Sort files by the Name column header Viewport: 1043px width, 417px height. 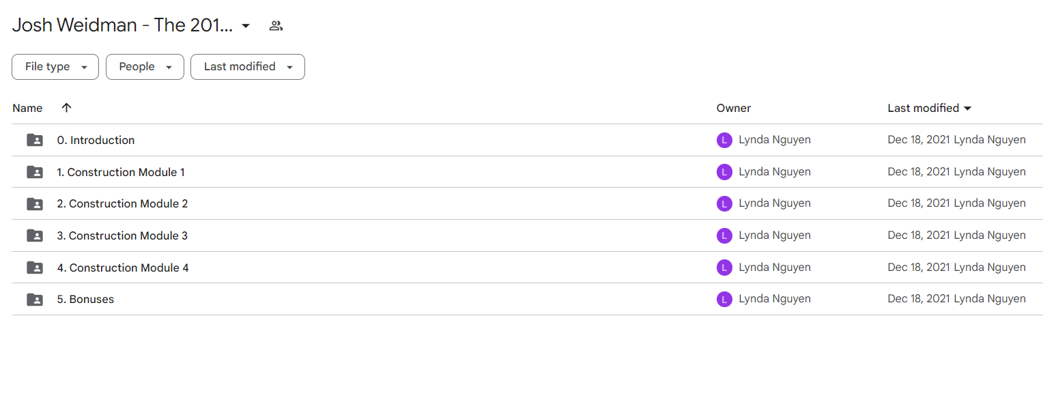click(27, 108)
